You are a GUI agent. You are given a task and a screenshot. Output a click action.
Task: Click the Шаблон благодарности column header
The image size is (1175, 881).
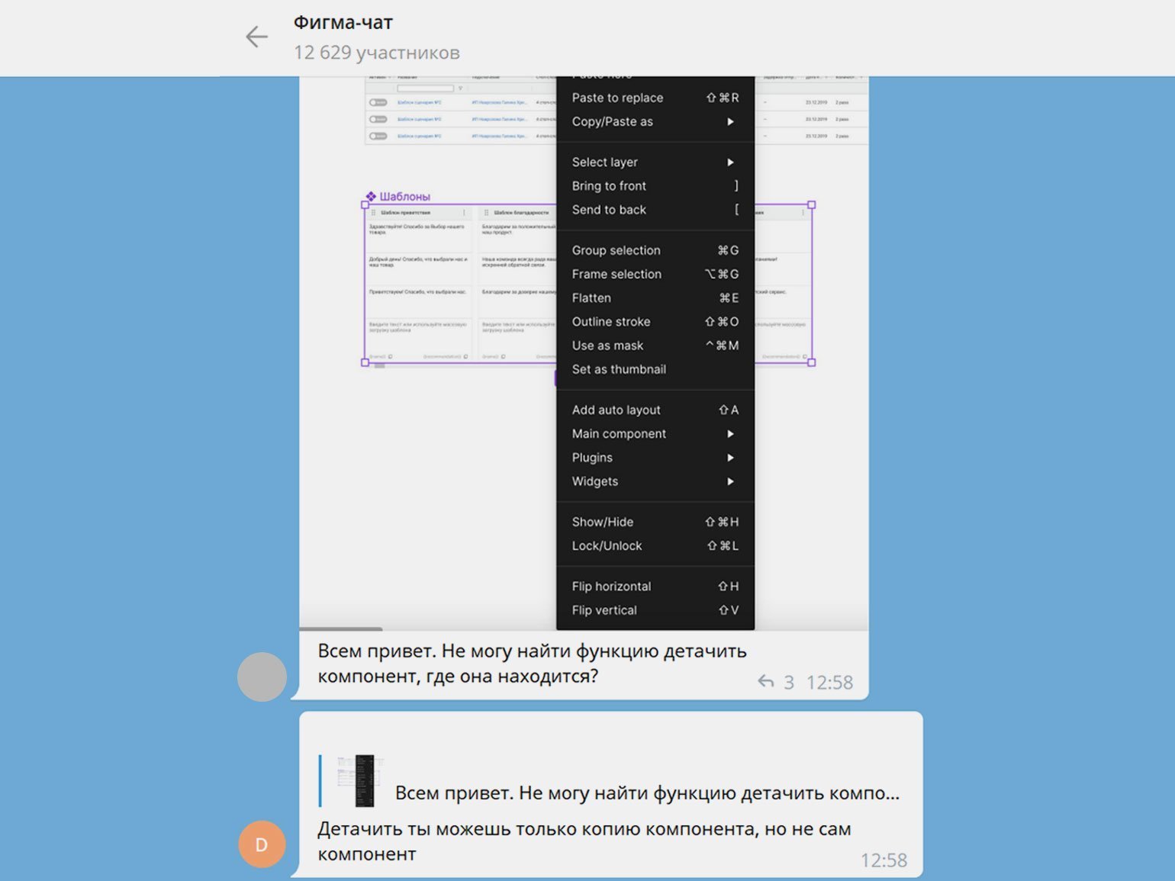tap(521, 213)
